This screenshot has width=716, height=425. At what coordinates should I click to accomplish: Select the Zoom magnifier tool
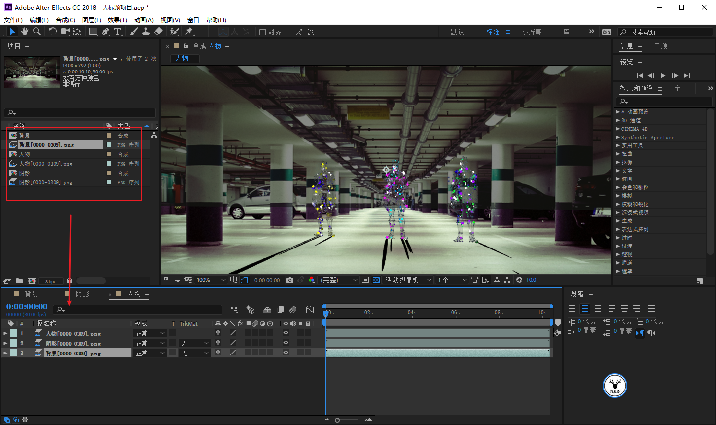pos(37,32)
